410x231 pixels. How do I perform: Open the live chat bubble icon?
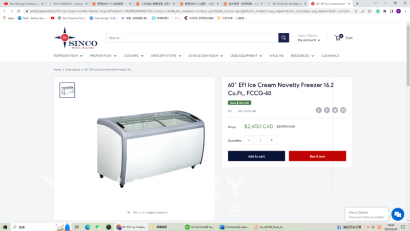[x=398, y=215]
